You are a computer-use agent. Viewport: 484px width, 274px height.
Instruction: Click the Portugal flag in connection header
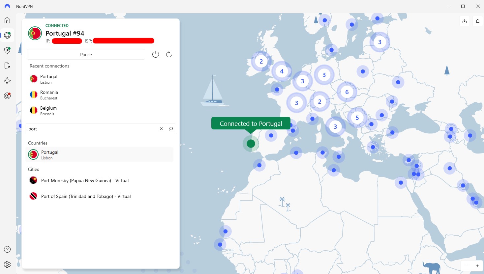tap(35, 33)
